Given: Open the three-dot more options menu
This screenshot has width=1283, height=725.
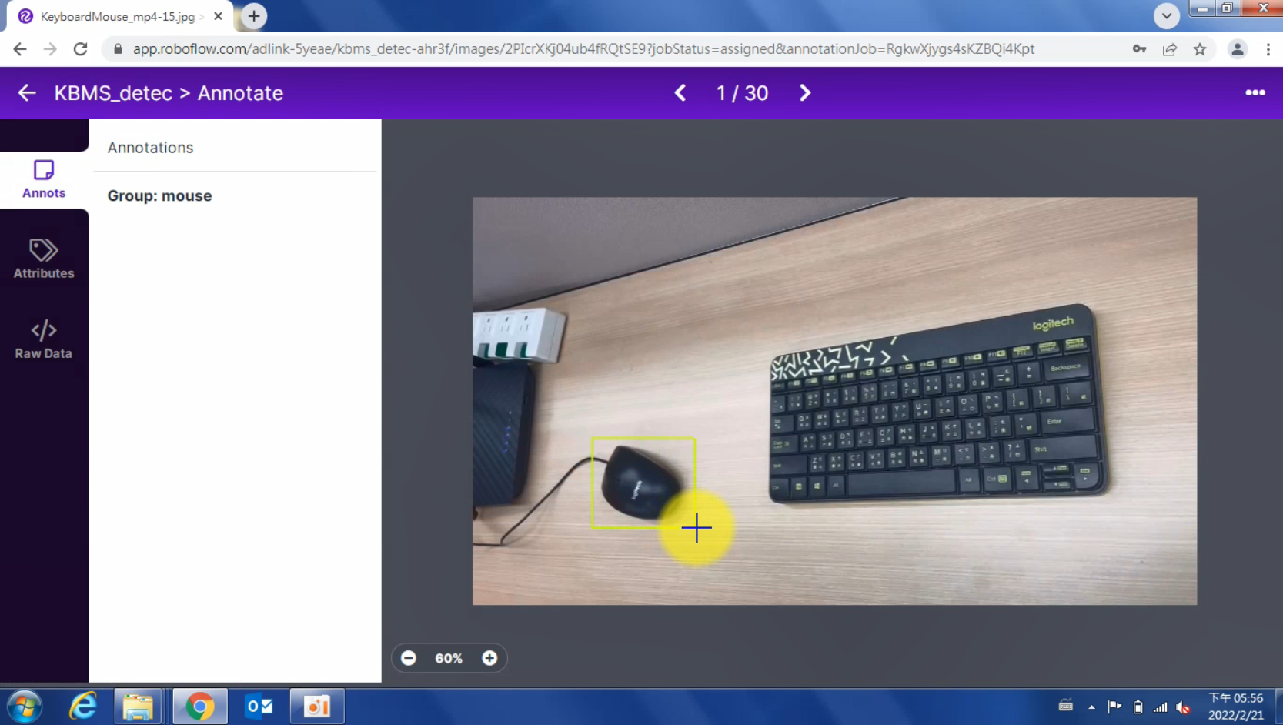Looking at the screenshot, I should click(x=1255, y=93).
